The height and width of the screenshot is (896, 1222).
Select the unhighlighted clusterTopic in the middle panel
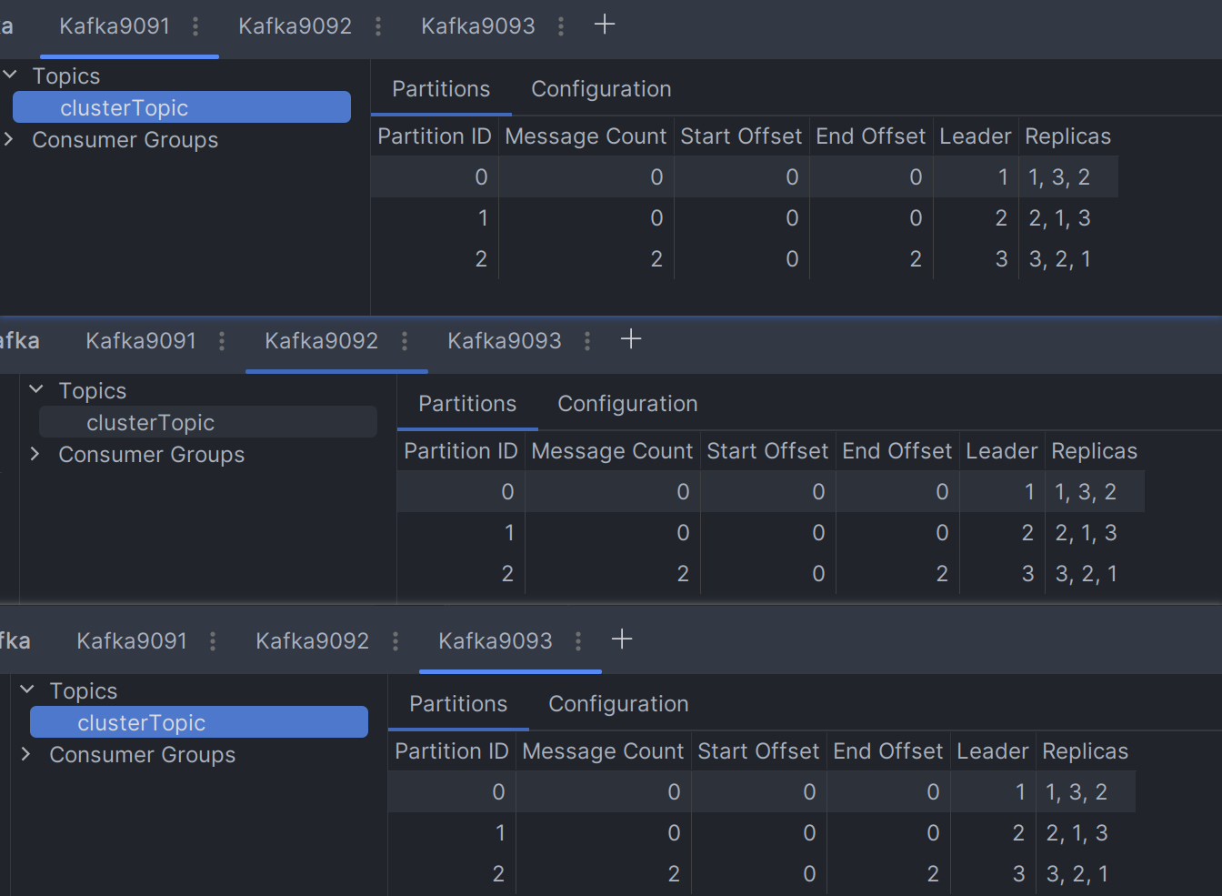151,423
